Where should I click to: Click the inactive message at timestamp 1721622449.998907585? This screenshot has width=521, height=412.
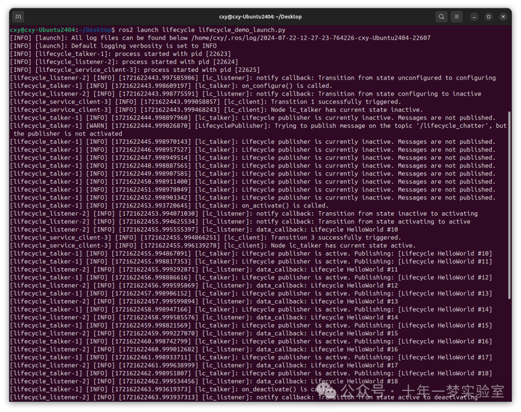tap(253, 174)
